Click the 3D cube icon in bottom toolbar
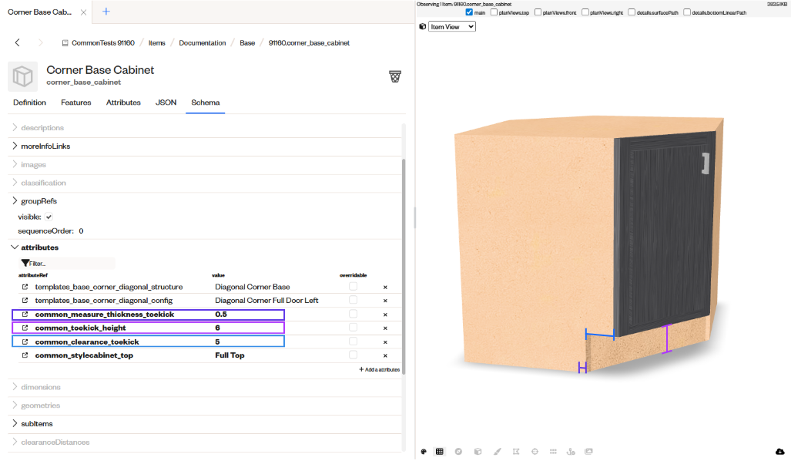The width and height of the screenshot is (791, 461). (478, 452)
